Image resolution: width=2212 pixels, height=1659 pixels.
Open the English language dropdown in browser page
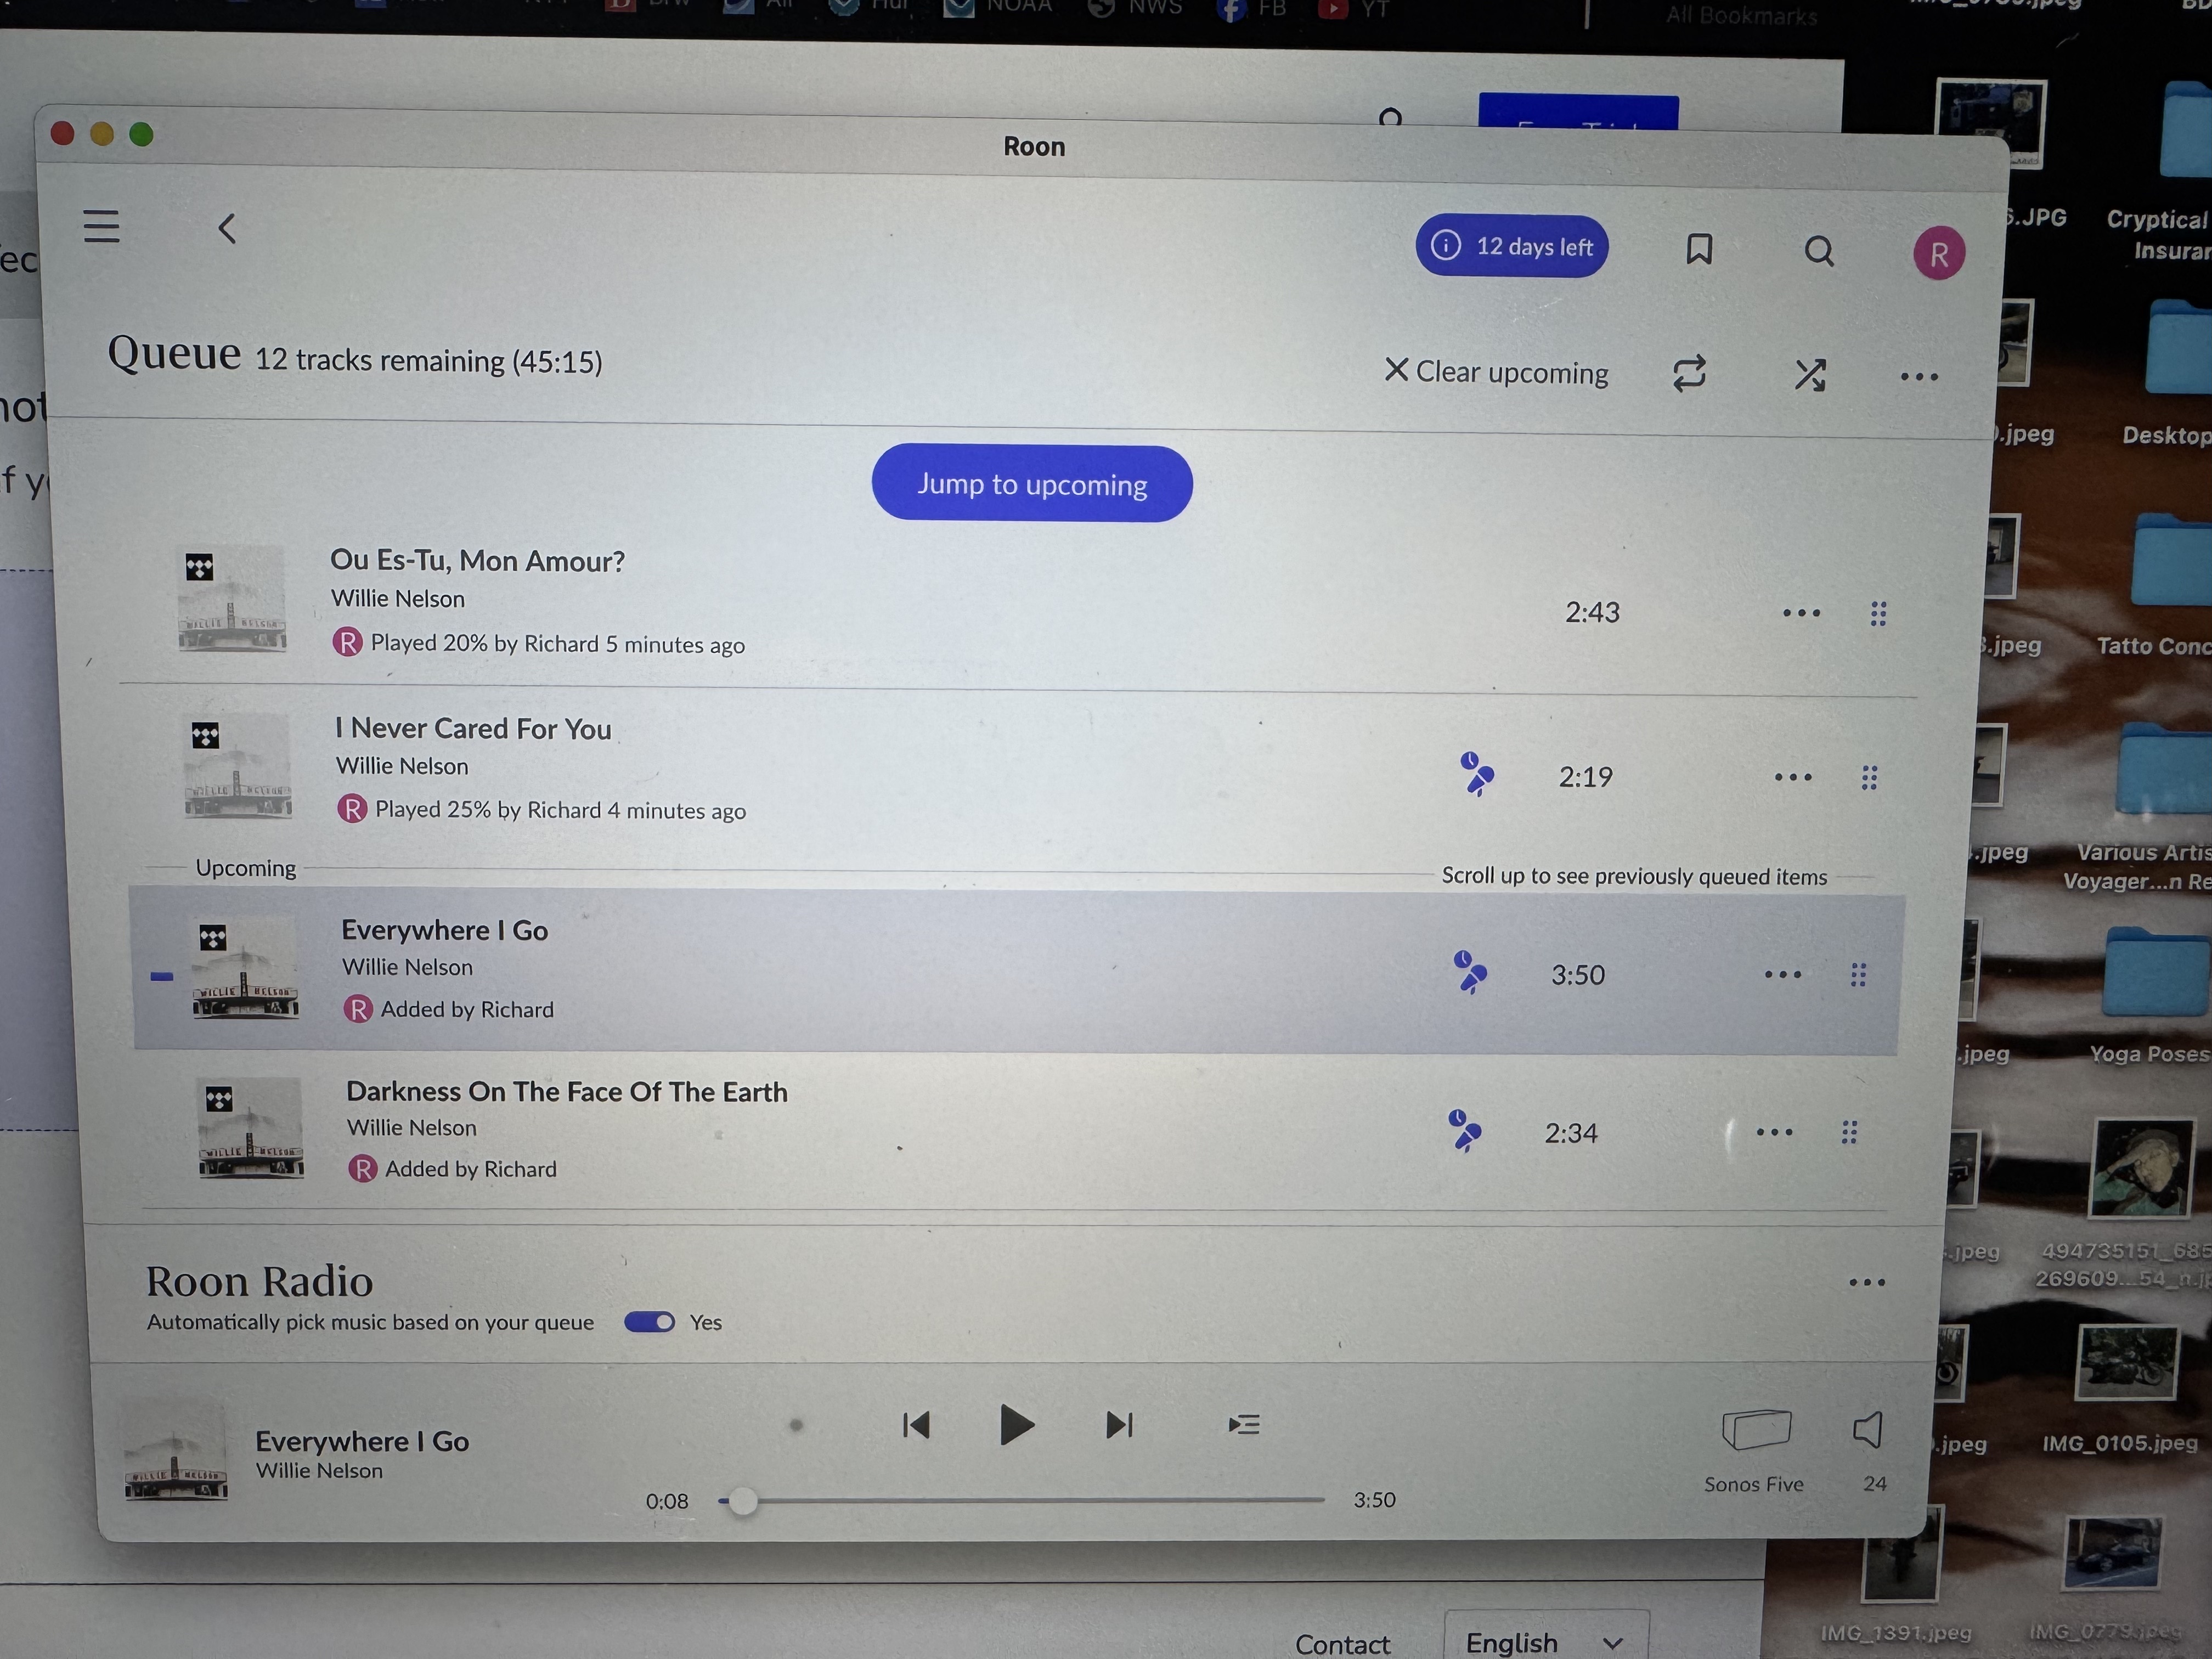(x=1545, y=1641)
